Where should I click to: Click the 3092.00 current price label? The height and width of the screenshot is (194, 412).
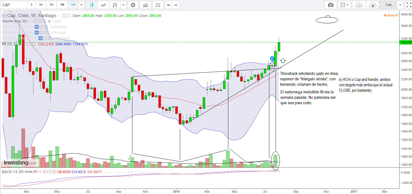(x=406, y=42)
